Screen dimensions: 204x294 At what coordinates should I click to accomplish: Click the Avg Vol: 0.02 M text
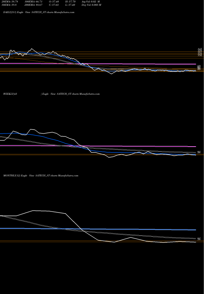coord(91,2)
